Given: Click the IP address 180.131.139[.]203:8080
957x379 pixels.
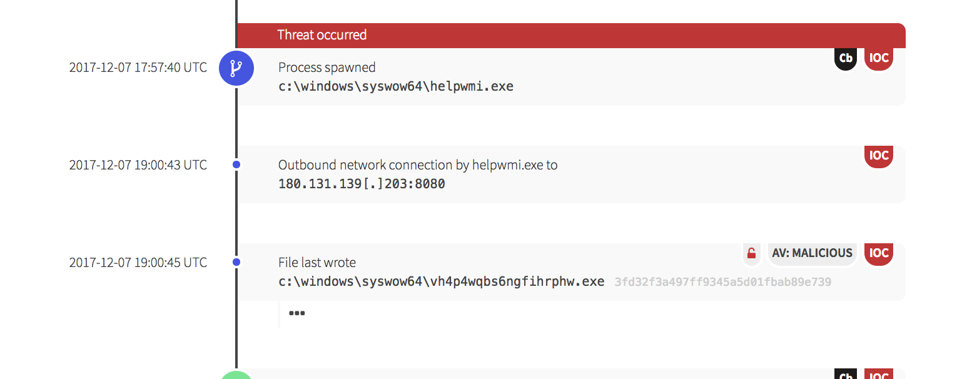Looking at the screenshot, I should [362, 184].
